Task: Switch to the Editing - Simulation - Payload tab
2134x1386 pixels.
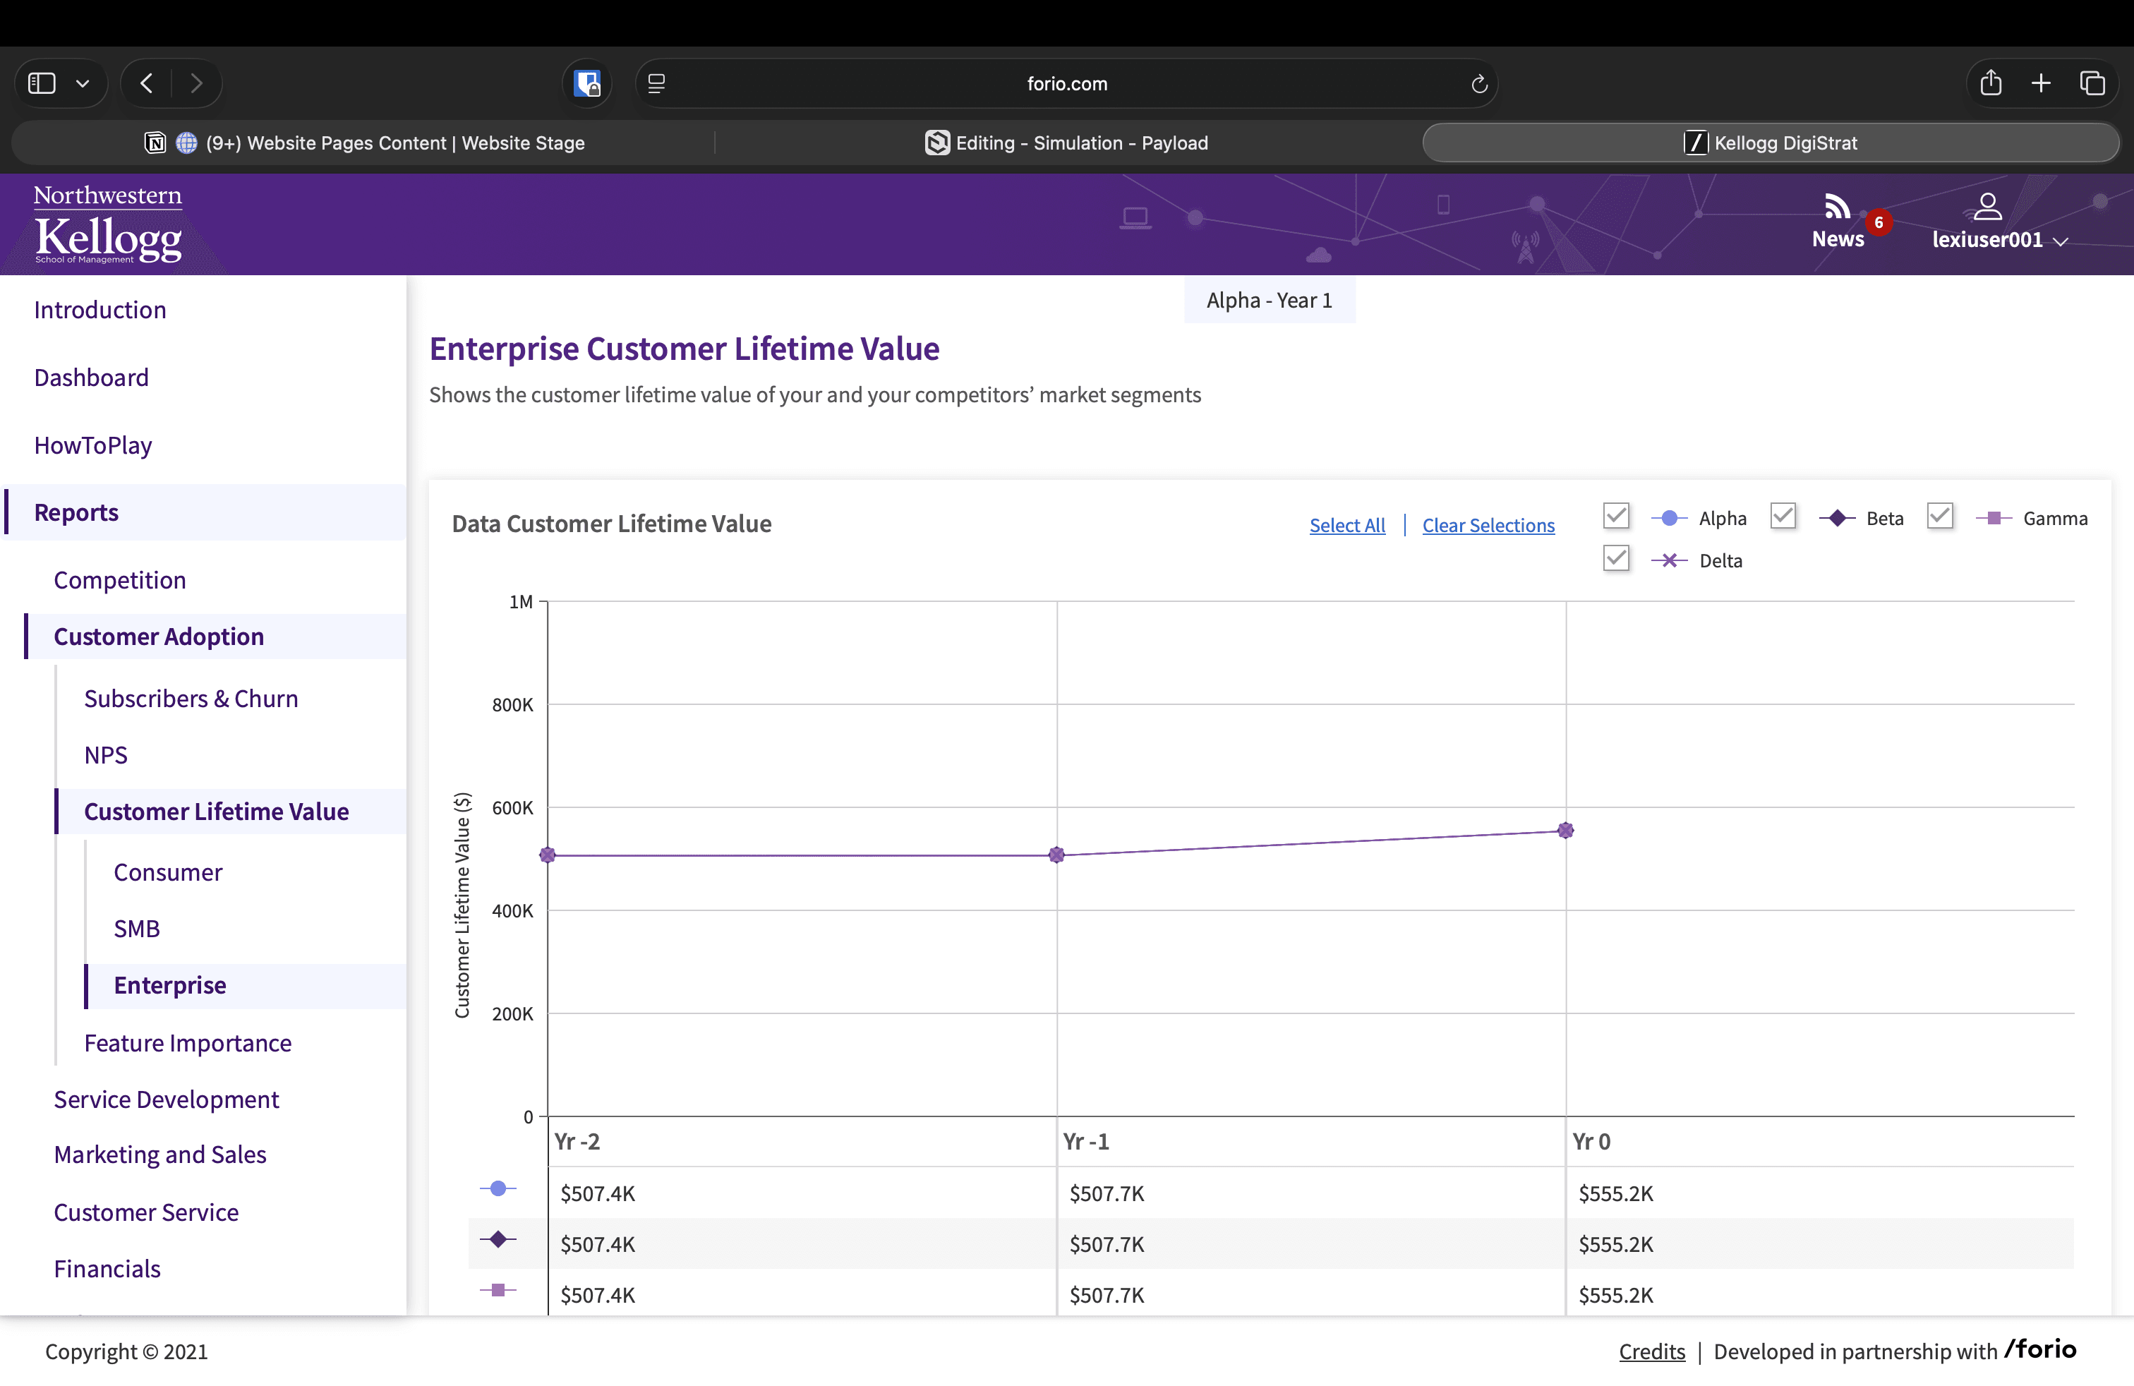Action: [x=1067, y=143]
